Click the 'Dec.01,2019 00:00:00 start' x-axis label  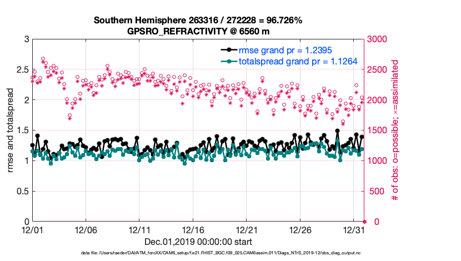(198, 242)
